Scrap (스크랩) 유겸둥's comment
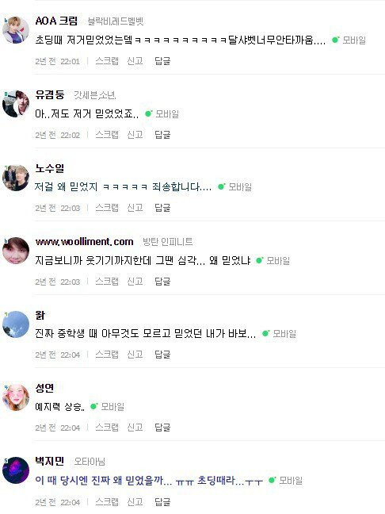Screen dimensions: 385x514 [x=107, y=134]
